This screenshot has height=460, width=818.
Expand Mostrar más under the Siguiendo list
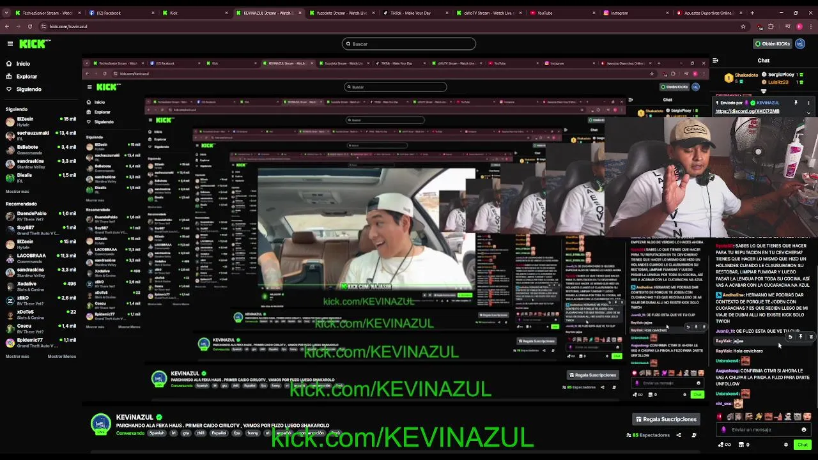[x=17, y=192]
